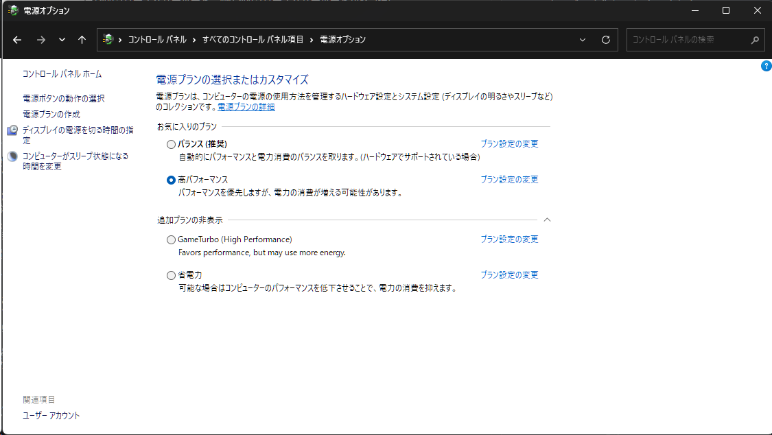Click the blue help question mark icon
Image resolution: width=772 pixels, height=435 pixels.
[x=767, y=66]
